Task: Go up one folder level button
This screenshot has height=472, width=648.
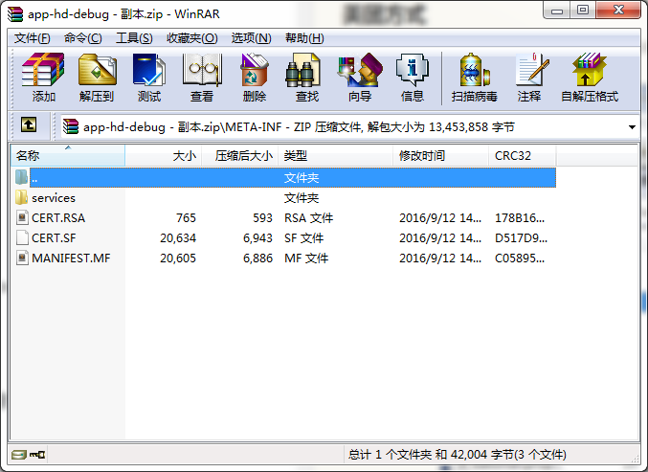Action: pos(29,125)
